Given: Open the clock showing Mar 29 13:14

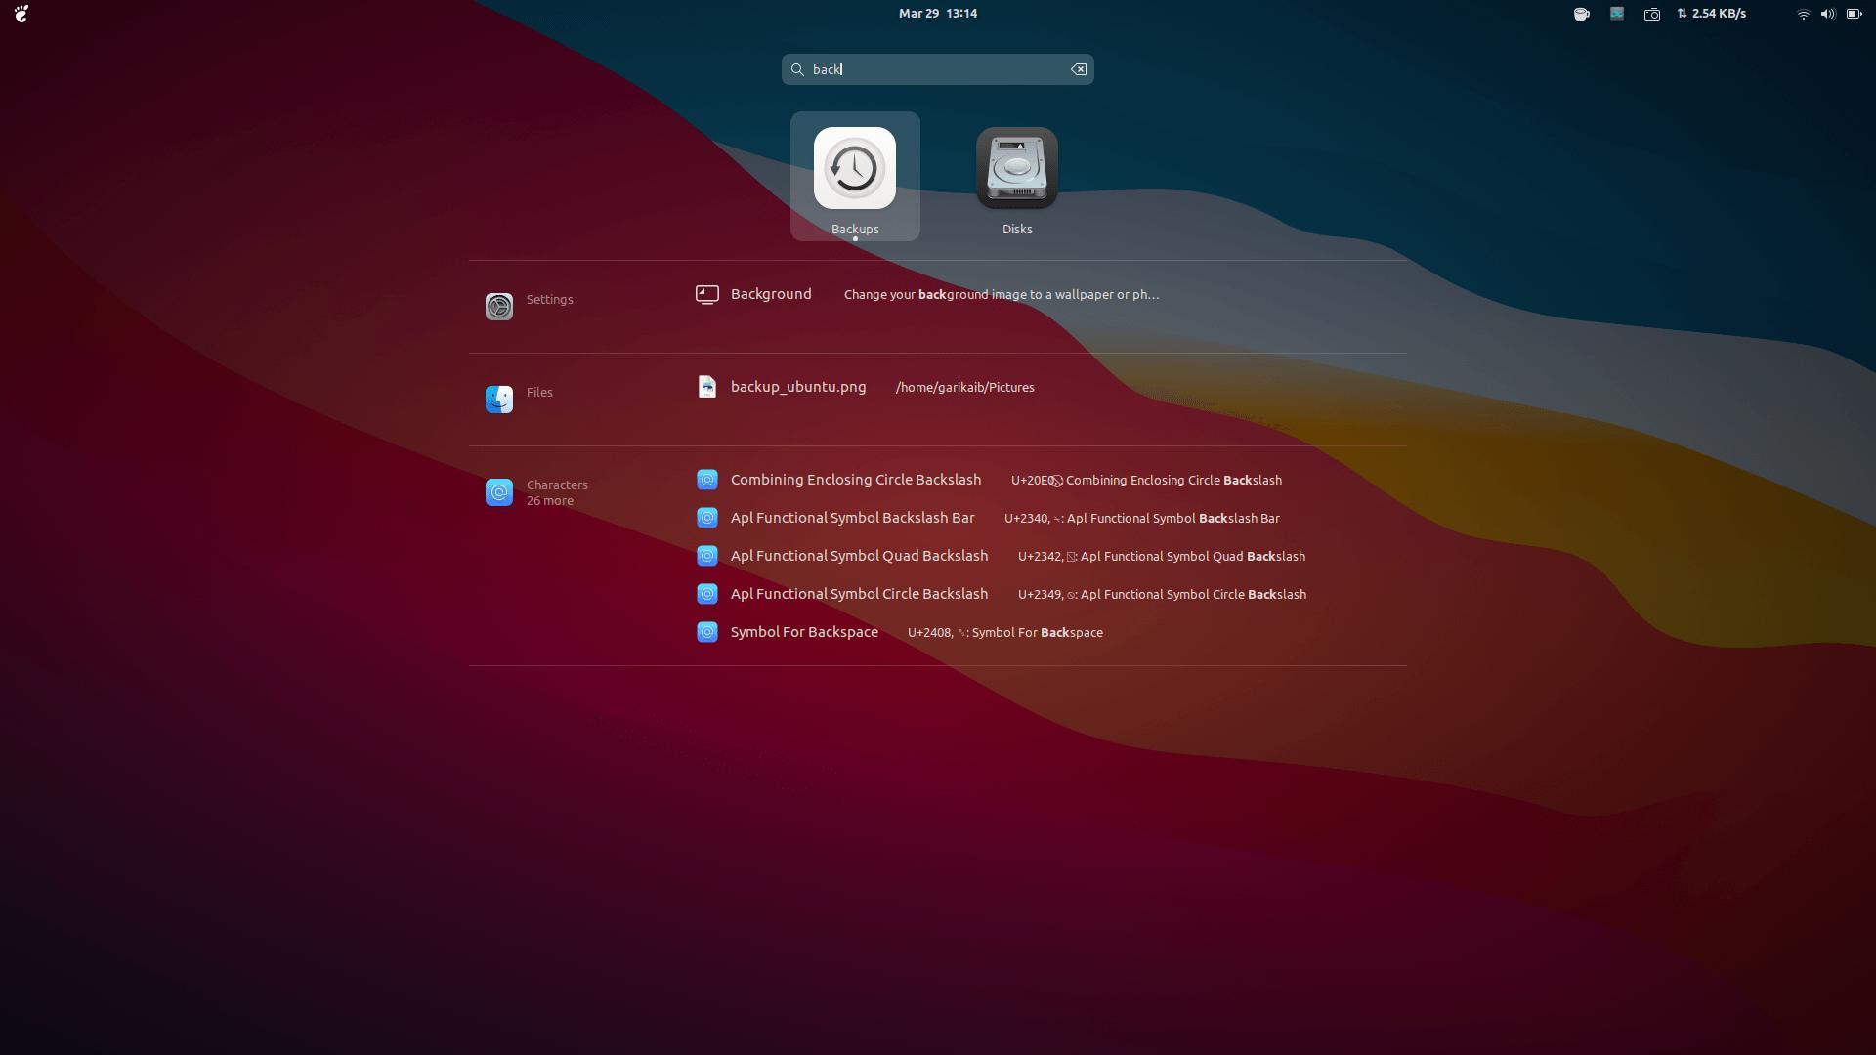Looking at the screenshot, I should coord(938,14).
